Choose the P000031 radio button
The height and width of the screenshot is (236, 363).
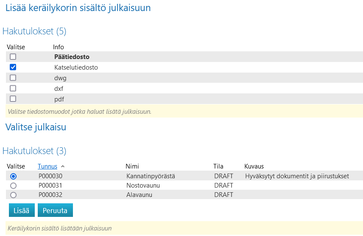coord(13,185)
